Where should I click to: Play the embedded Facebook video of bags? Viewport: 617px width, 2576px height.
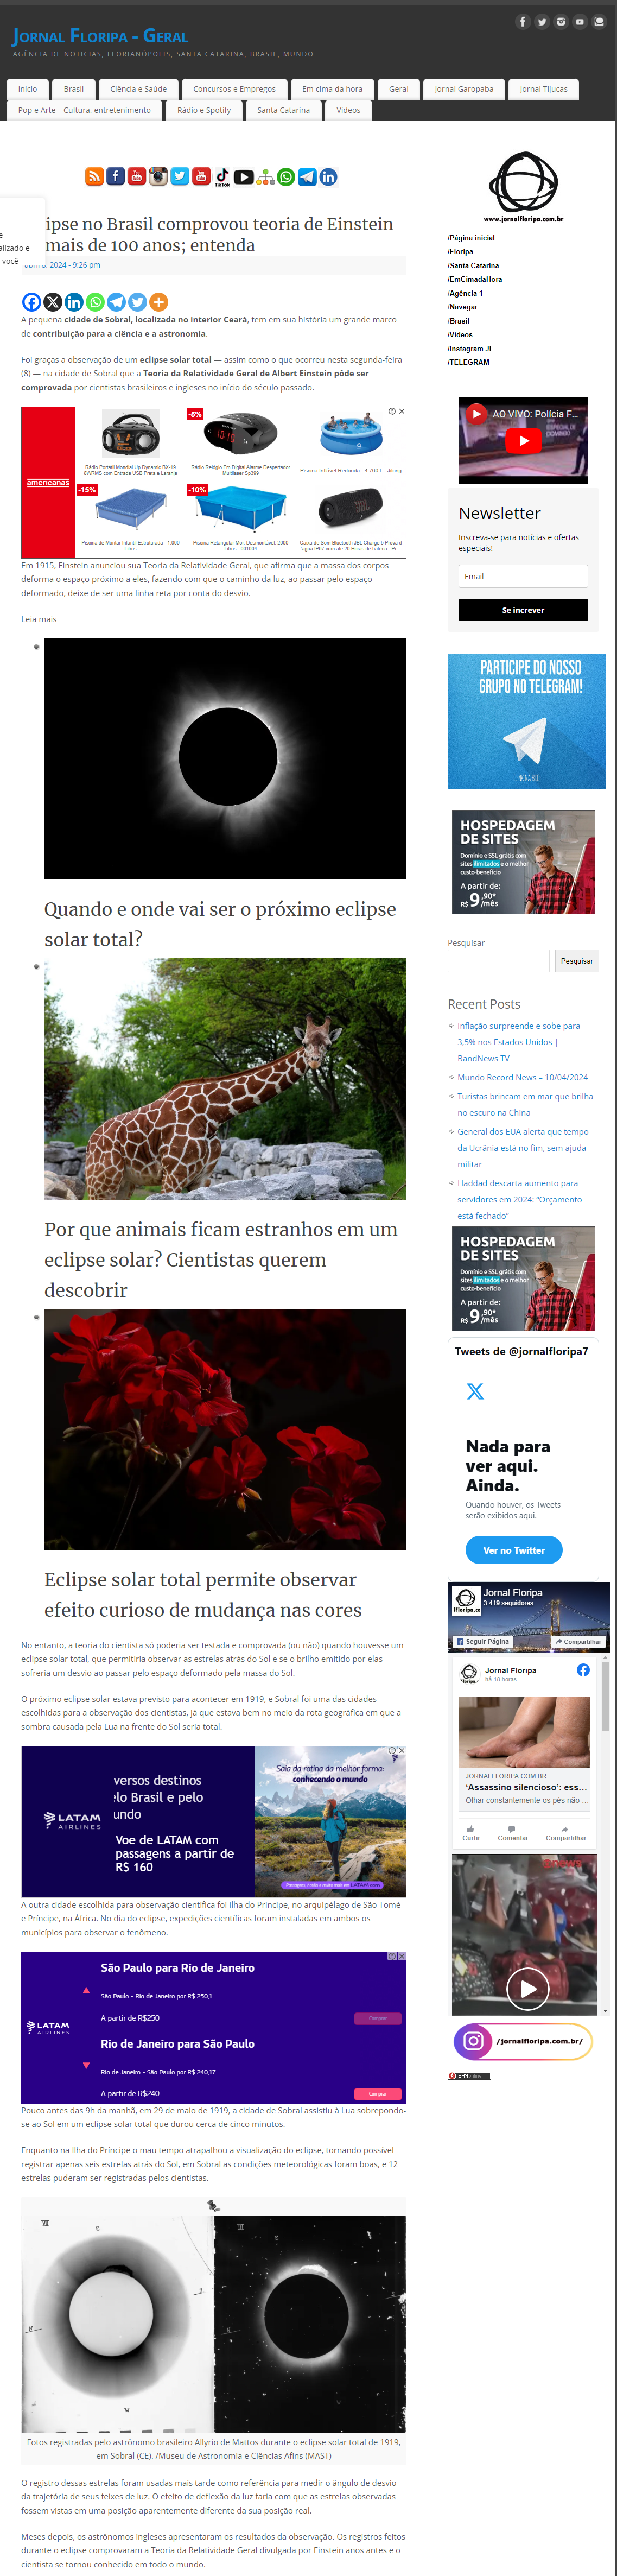pyautogui.click(x=527, y=1989)
